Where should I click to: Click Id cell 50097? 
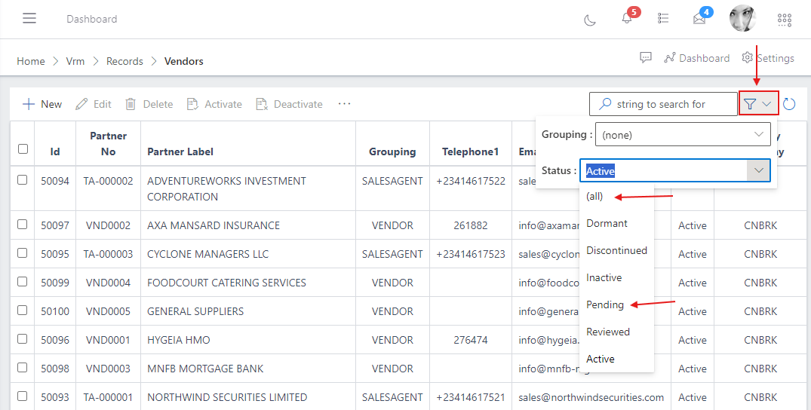click(55, 225)
